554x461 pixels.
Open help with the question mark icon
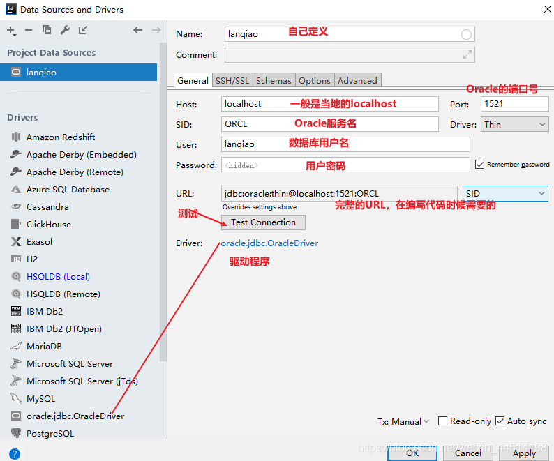15,453
